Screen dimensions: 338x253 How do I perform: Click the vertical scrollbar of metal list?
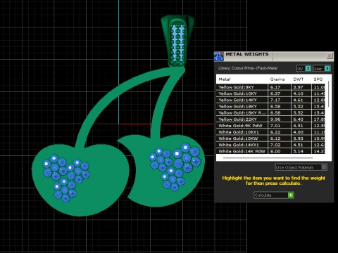click(x=328, y=94)
